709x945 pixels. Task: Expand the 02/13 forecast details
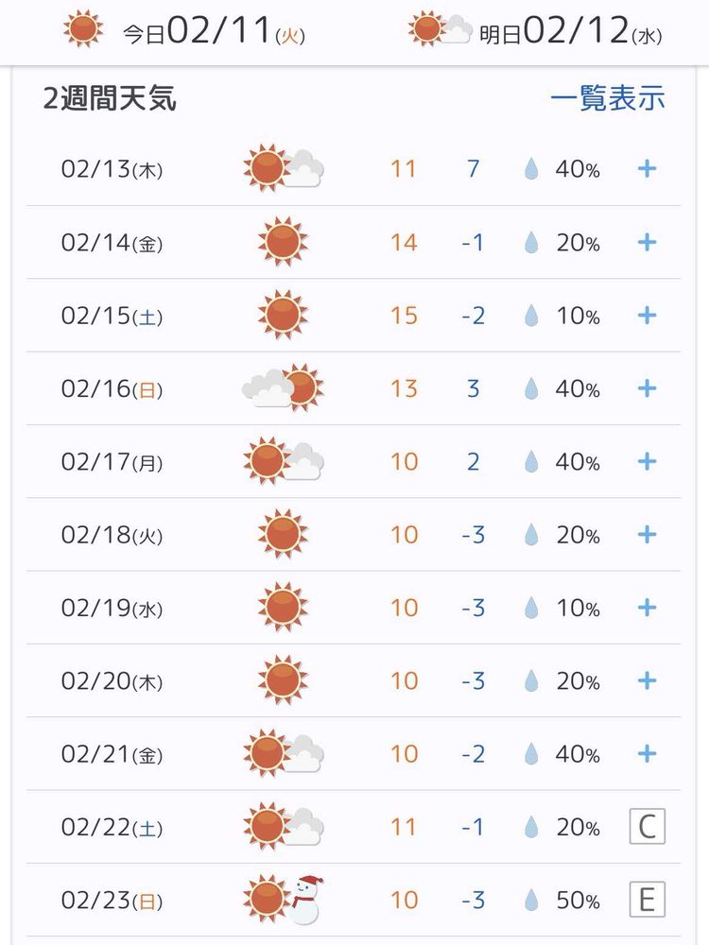647,169
